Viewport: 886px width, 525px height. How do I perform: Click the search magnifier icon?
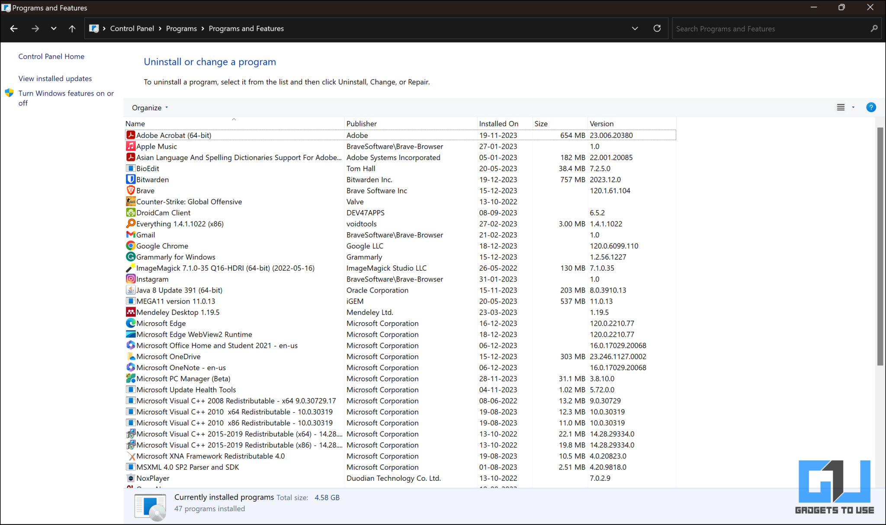tap(873, 28)
